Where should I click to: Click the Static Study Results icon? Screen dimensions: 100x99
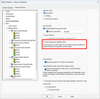pyautogui.click(x=12, y=31)
